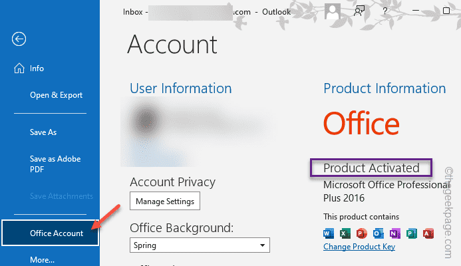
Task: Click the Word app icon
Action: (329, 233)
